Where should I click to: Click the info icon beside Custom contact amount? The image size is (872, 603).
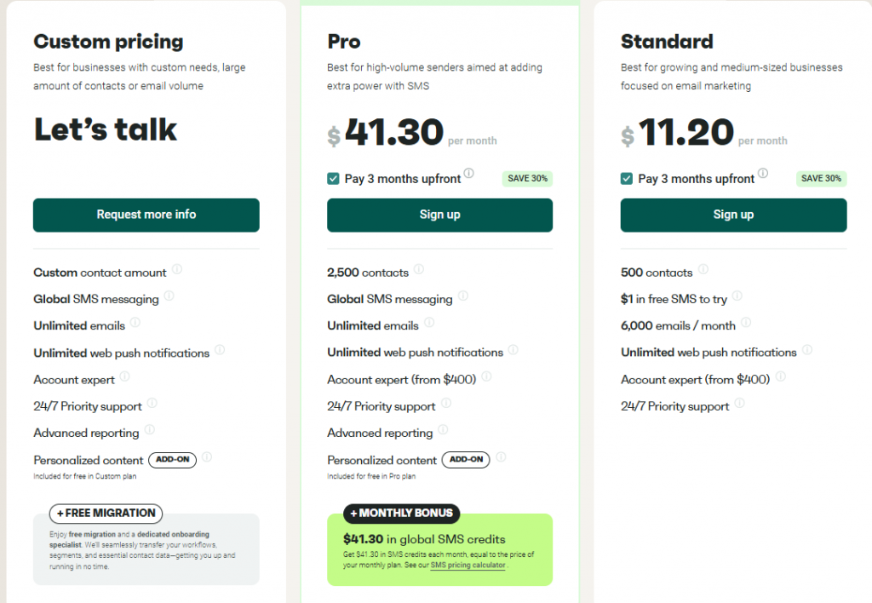179,269
